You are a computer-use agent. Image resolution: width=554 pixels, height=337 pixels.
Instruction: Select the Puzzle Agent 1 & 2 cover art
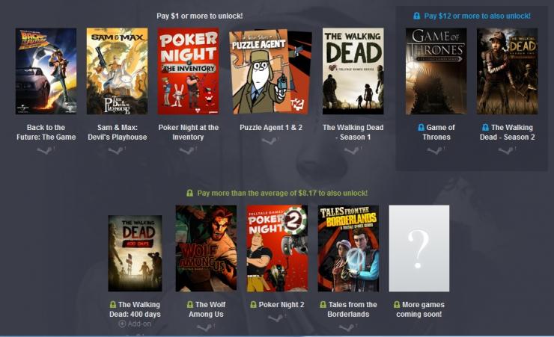271,72
